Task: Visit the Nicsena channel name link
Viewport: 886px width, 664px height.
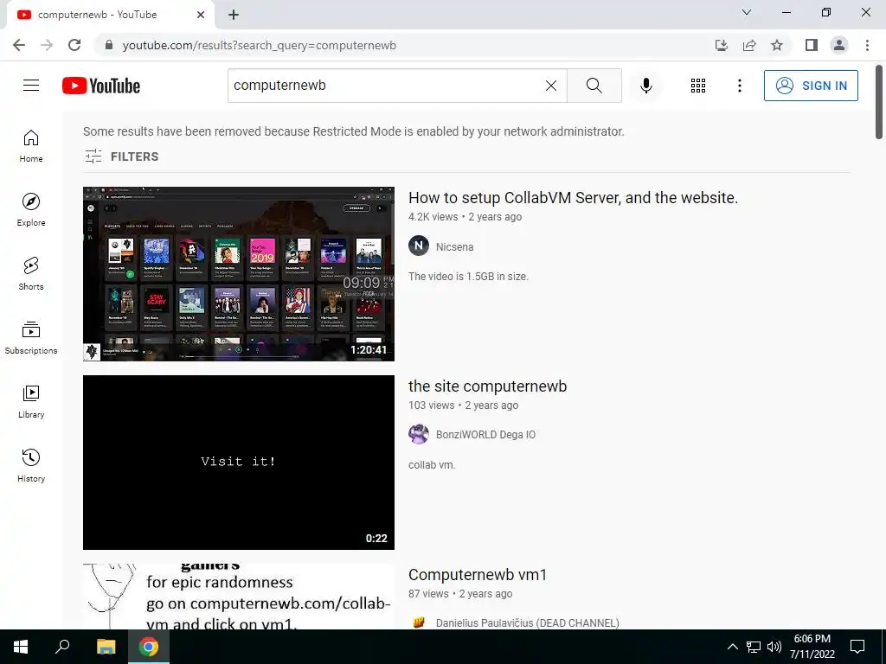Action: click(x=455, y=246)
